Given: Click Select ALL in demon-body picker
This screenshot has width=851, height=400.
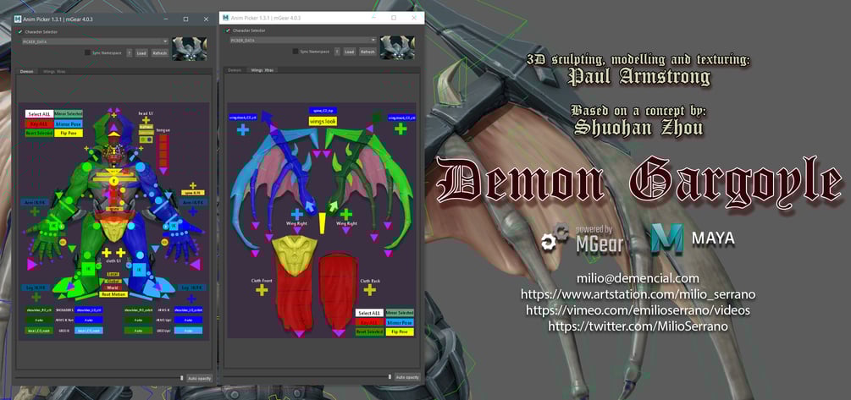Looking at the screenshot, I should click(x=39, y=114).
